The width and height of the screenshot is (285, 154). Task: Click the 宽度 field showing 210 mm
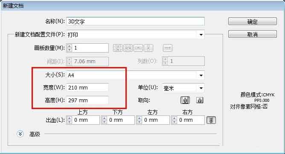pos(87,88)
